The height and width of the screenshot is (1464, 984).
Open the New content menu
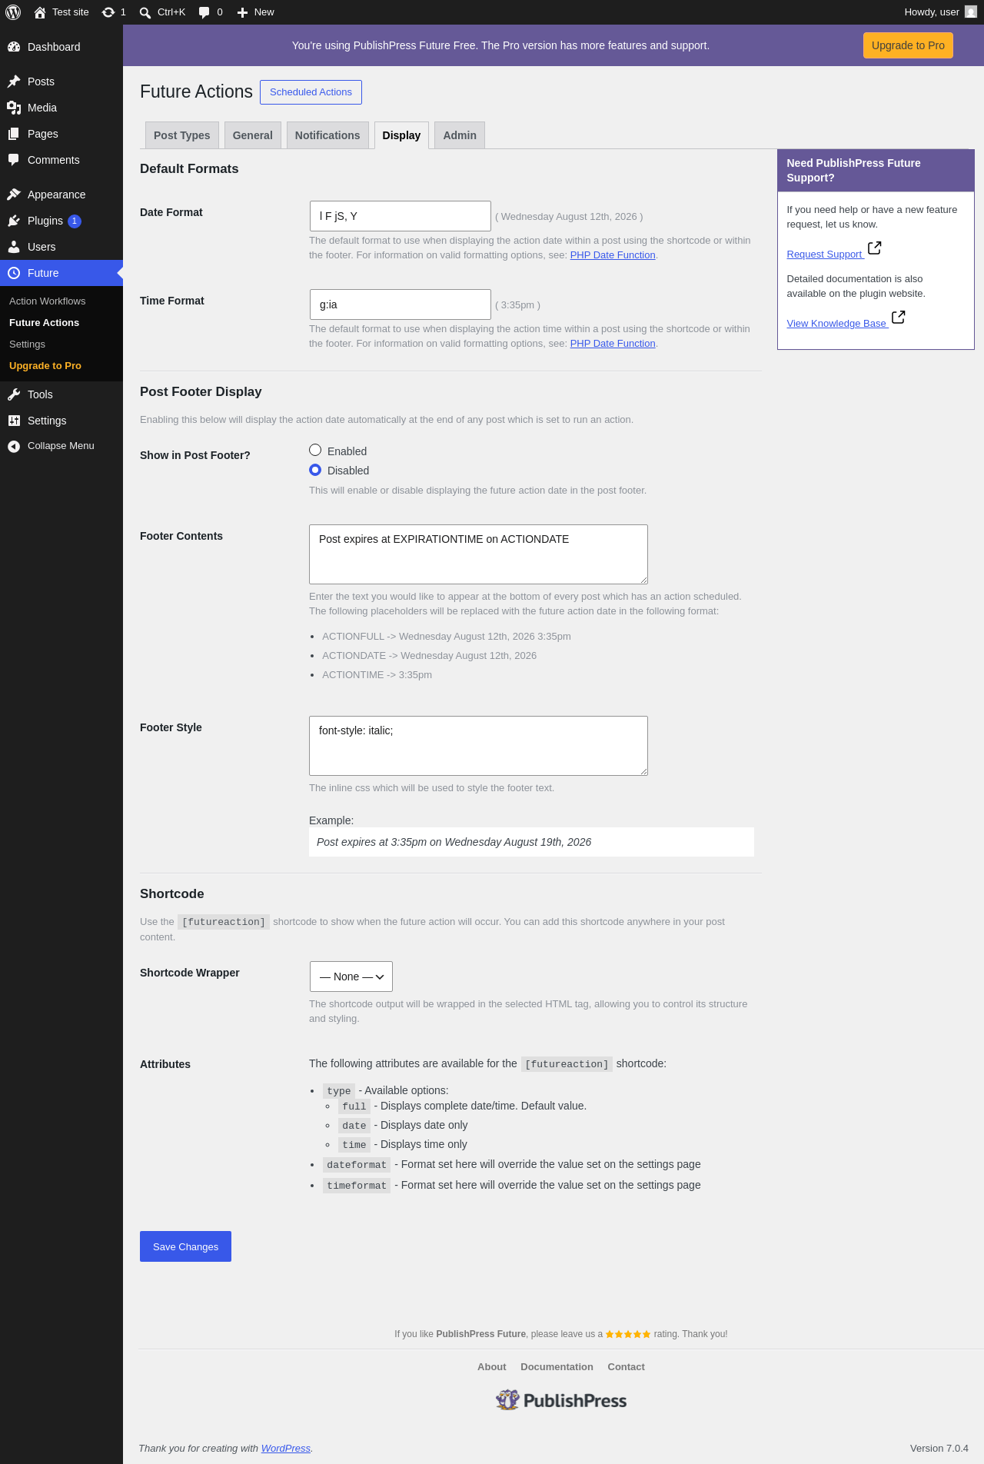tap(256, 12)
